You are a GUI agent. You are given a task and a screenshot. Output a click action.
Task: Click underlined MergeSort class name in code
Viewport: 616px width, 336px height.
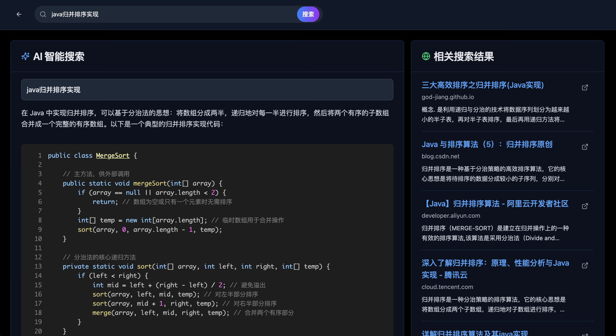112,156
